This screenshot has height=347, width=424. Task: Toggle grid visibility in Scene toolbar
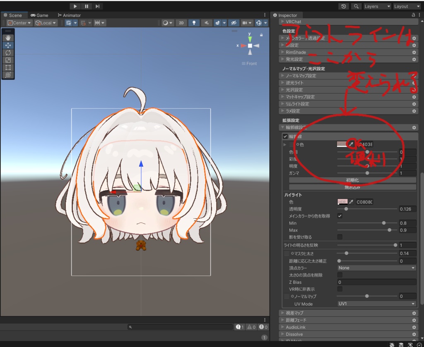(69, 23)
